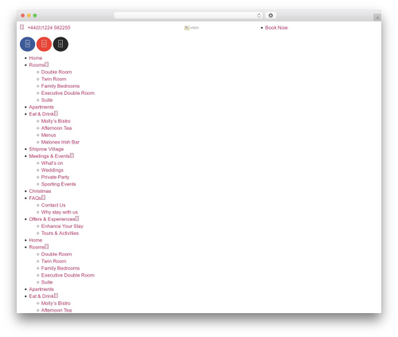Reload the page with the refresh icon
398x337 pixels.
[259, 15]
